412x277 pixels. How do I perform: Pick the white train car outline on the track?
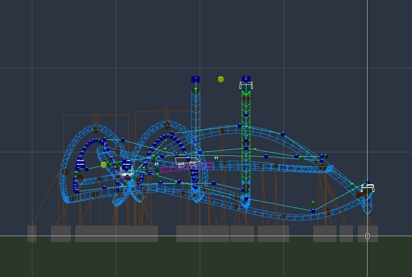tap(187, 162)
